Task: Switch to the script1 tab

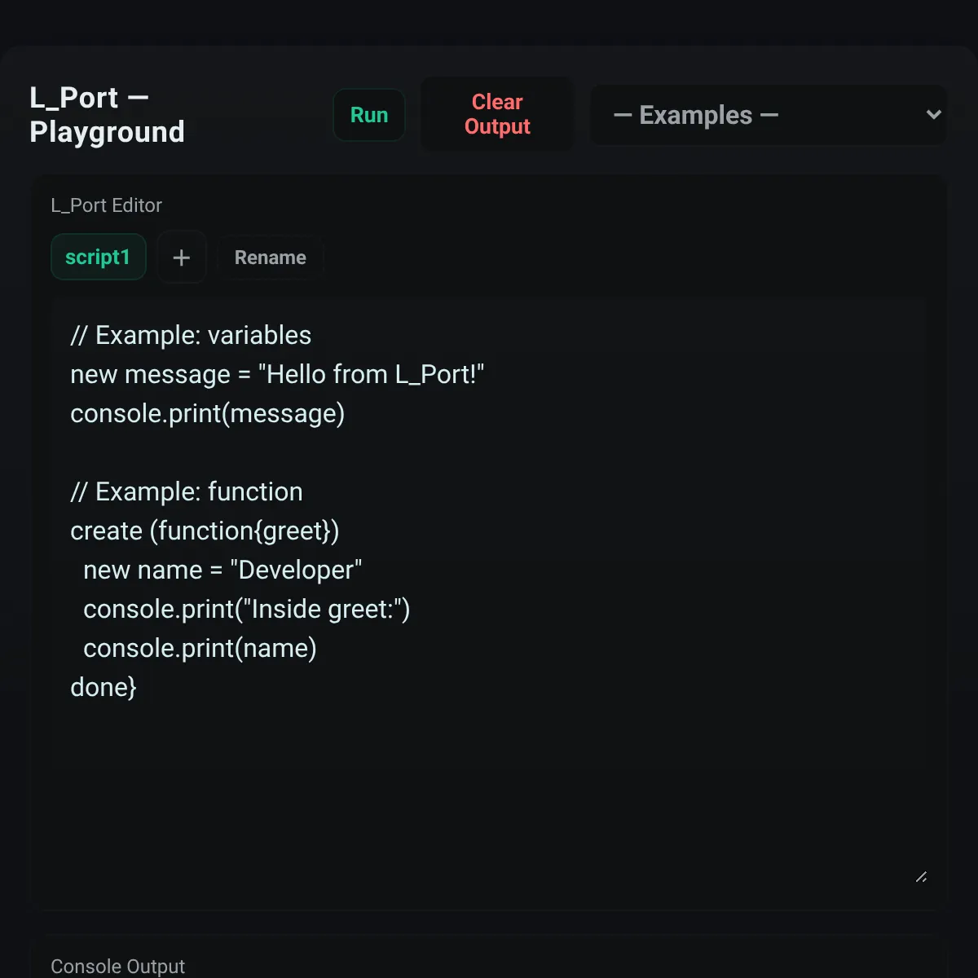Action: 98,258
